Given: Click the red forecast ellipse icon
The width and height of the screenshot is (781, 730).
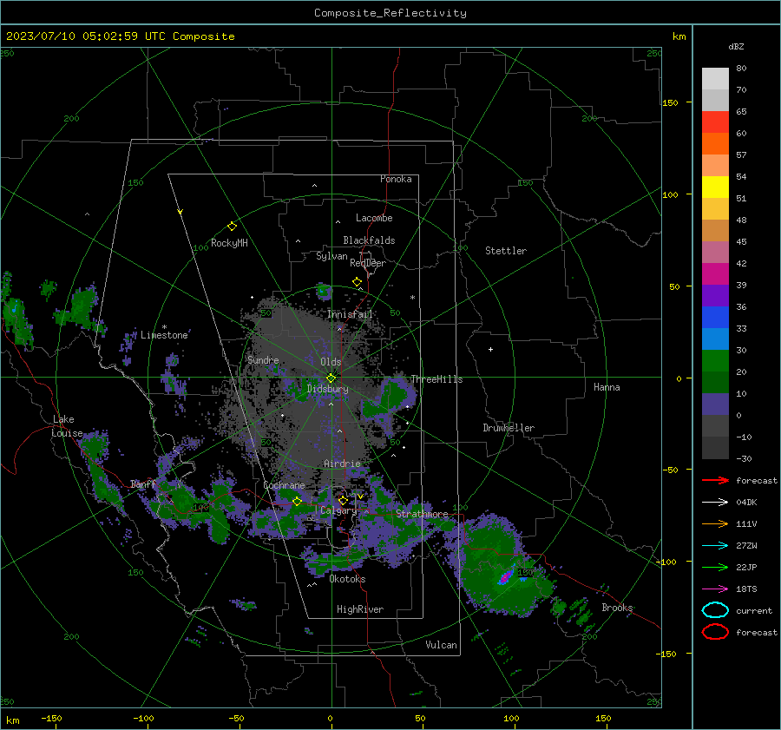Looking at the screenshot, I should (x=715, y=632).
